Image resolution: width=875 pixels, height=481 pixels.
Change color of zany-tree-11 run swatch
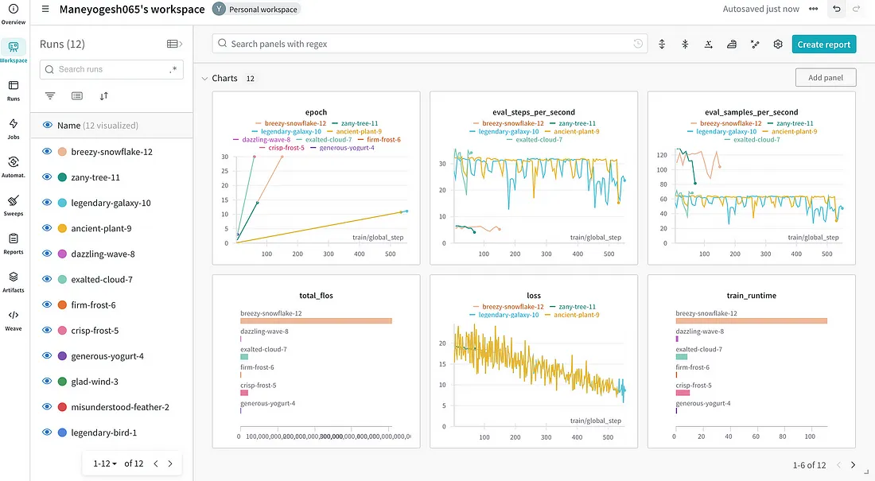[63, 177]
